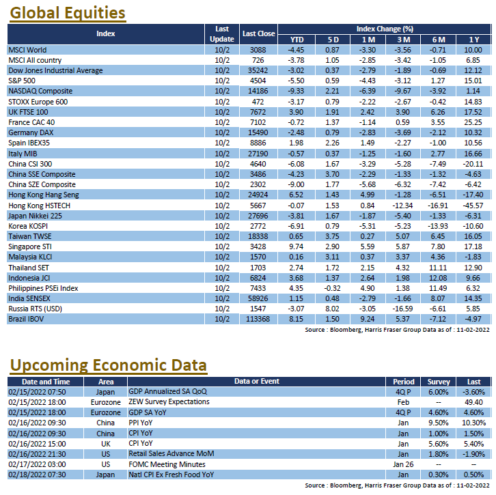Click the Japan Nikkei 225 label
The width and height of the screenshot is (496, 495).
tap(36, 216)
